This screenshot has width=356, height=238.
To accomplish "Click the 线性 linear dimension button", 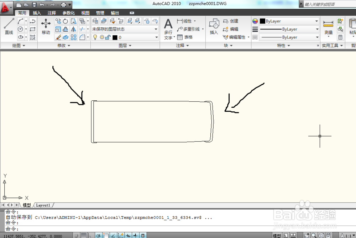I will tap(184, 21).
